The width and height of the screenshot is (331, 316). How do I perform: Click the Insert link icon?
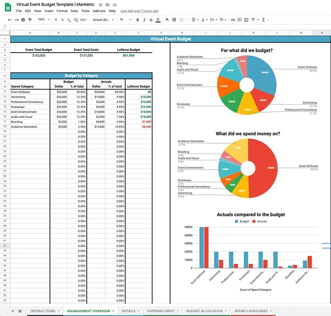pos(233,20)
